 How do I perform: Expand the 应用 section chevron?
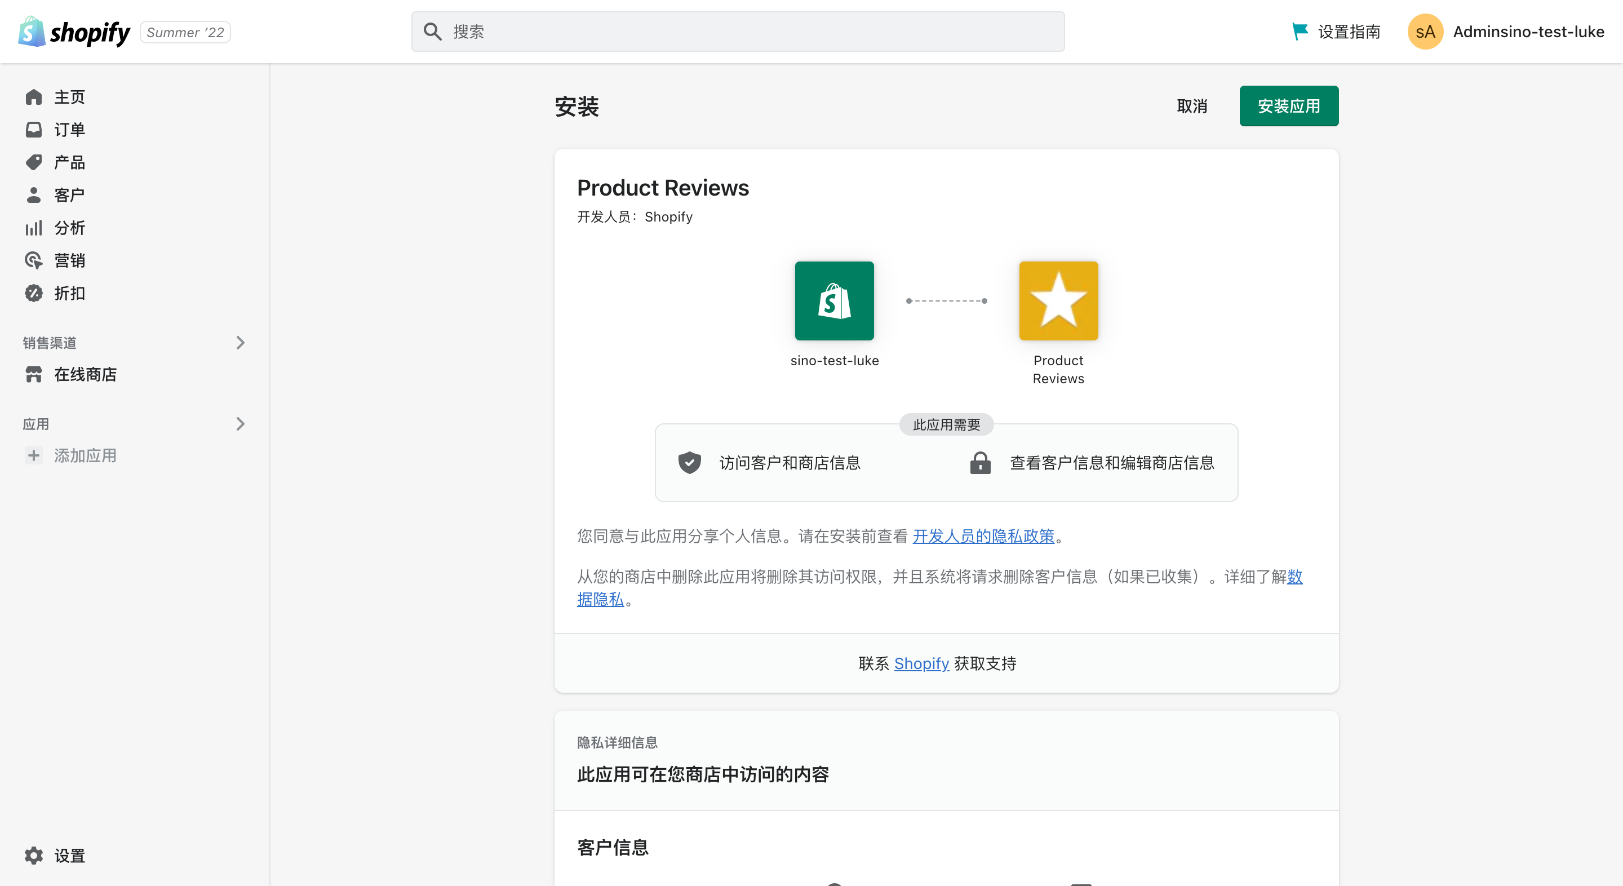tap(240, 423)
